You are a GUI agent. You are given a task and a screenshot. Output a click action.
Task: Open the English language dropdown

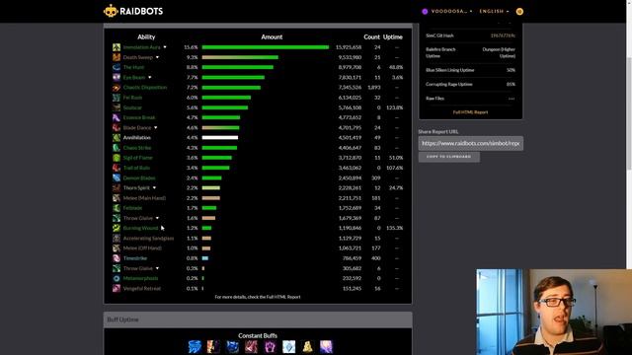(x=494, y=11)
